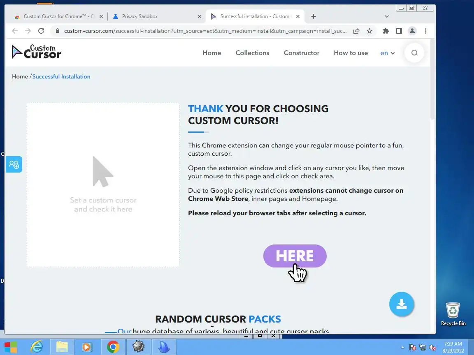The height and width of the screenshot is (355, 474).
Task: Click the network tray icon
Action: pyautogui.click(x=422, y=348)
